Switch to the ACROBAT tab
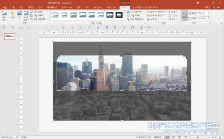Viewport: 224px width, 139px height. click(x=98, y=7)
